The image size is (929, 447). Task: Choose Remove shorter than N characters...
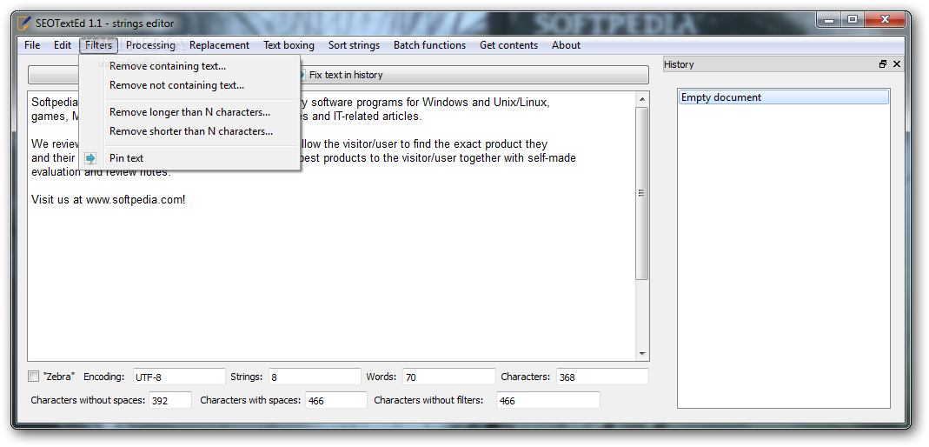(189, 131)
